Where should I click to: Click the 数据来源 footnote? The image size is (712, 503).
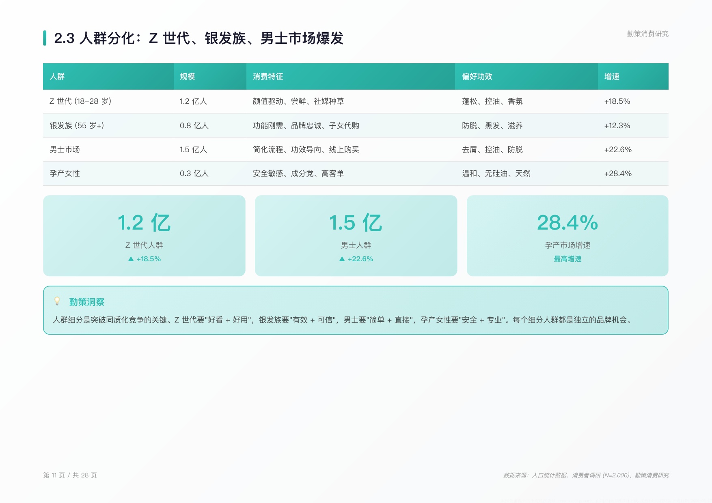click(x=586, y=475)
